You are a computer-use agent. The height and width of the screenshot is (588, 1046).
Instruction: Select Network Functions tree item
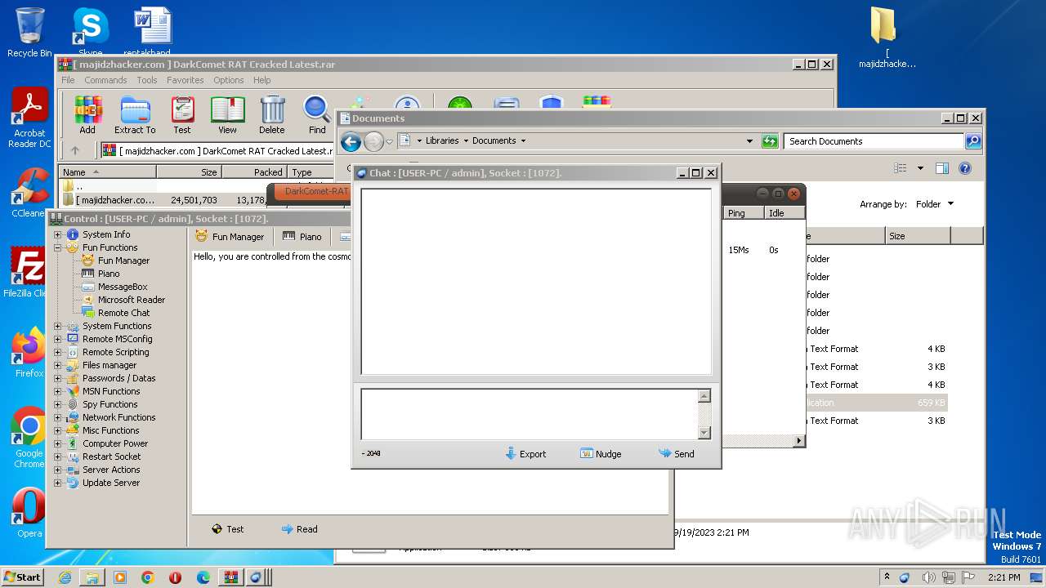tap(118, 417)
